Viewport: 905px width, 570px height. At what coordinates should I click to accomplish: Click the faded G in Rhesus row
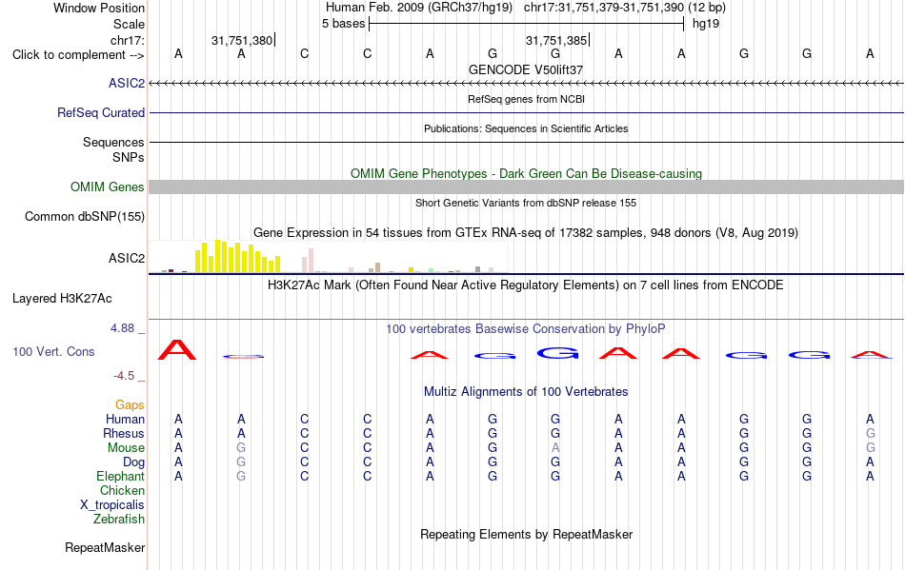pyautogui.click(x=871, y=433)
